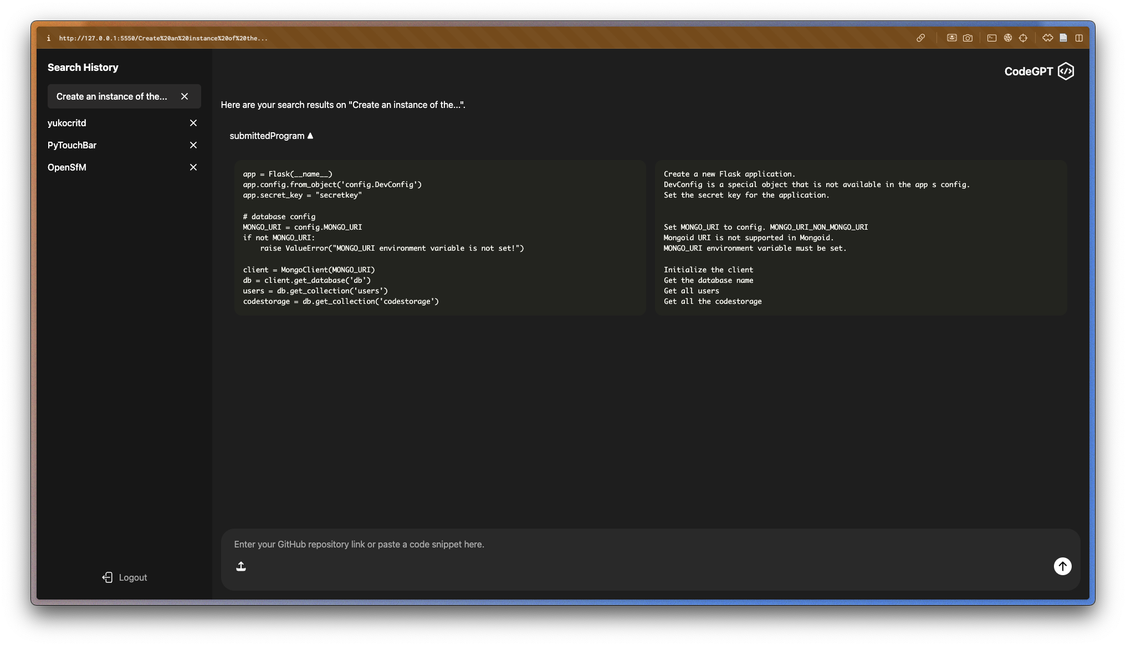Image resolution: width=1126 pixels, height=646 pixels.
Task: Click the page info icon beside URL
Action: (x=49, y=38)
